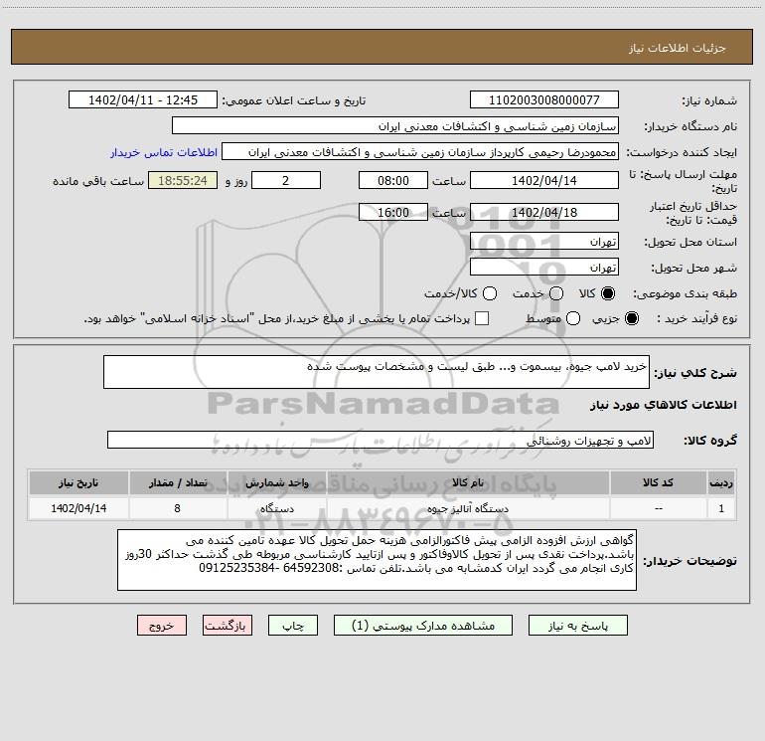765x741 pixels.
Task: Click the buyer organization name field
Action: click(395, 126)
